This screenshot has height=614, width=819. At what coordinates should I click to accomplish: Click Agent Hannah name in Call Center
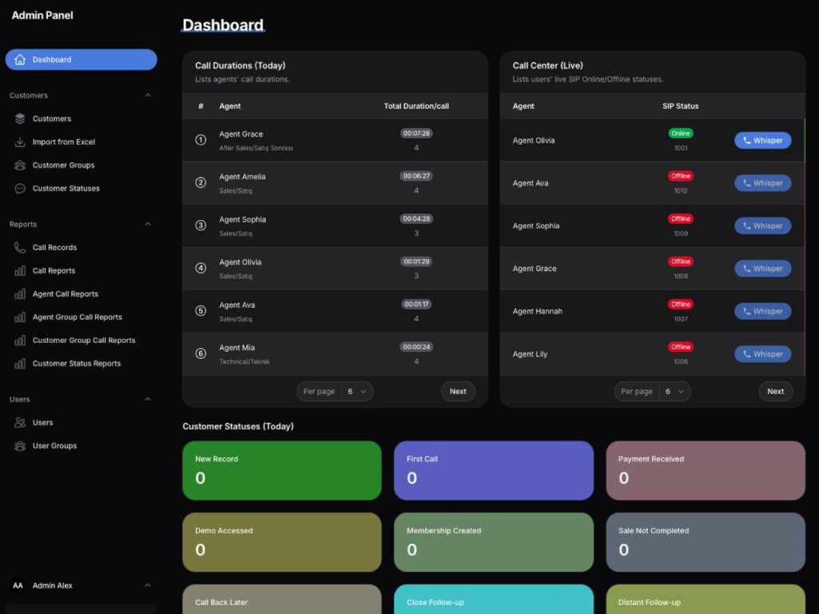[x=537, y=311]
